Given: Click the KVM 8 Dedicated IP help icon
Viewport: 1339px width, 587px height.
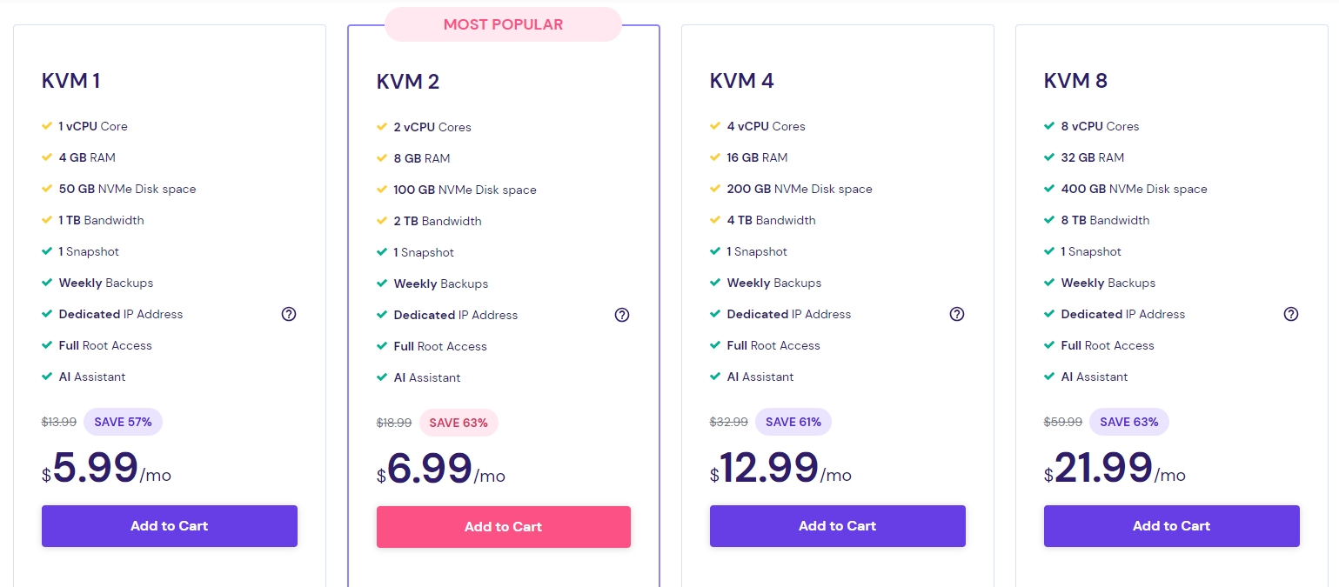Looking at the screenshot, I should click(x=1291, y=314).
